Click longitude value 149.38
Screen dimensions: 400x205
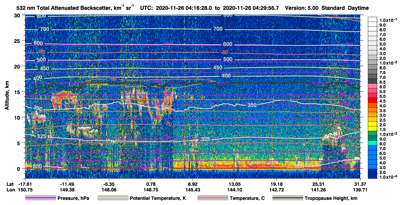(67, 190)
